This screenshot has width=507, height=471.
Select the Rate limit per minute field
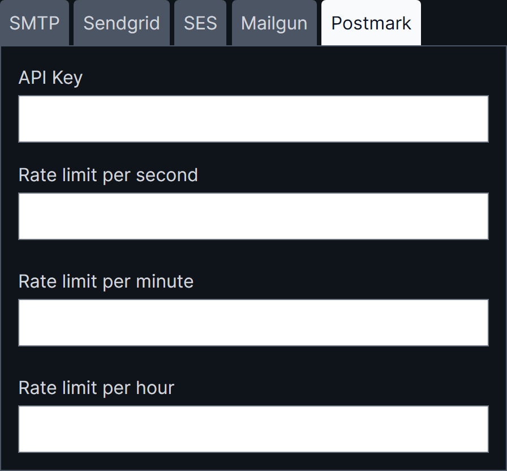(x=253, y=323)
